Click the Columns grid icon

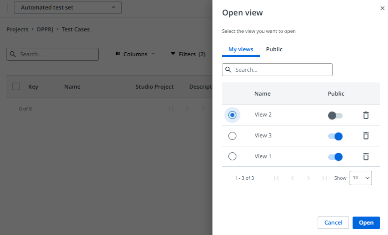118,53
